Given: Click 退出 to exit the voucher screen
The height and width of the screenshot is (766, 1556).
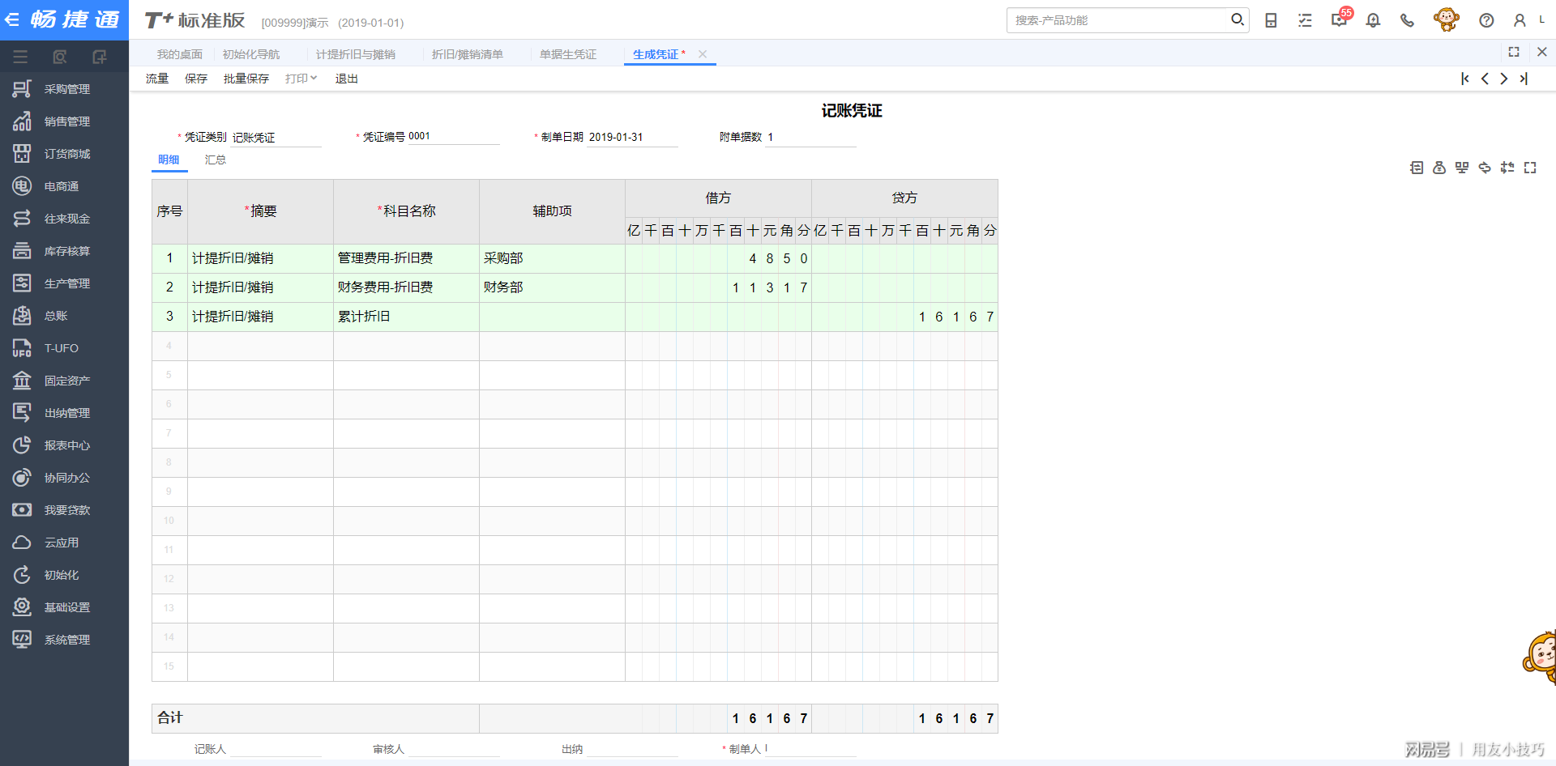Looking at the screenshot, I should (346, 78).
